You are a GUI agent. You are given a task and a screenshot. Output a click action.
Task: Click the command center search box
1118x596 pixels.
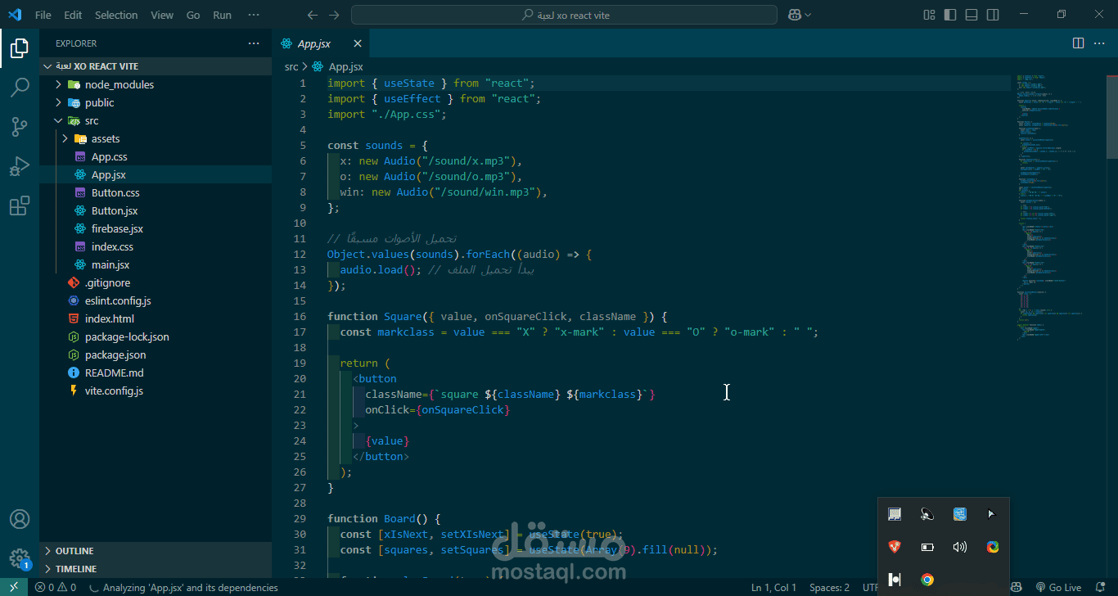pyautogui.click(x=564, y=15)
